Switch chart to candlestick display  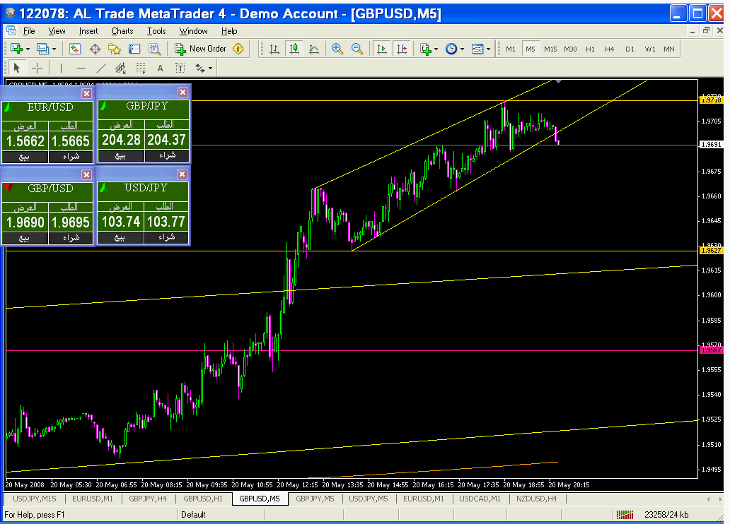click(294, 49)
